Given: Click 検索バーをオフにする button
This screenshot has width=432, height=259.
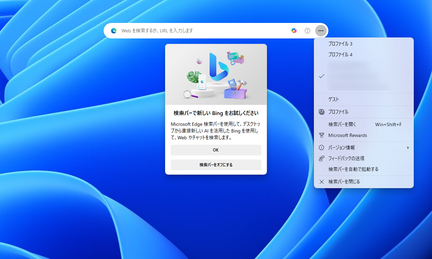Looking at the screenshot, I should pyautogui.click(x=216, y=165).
